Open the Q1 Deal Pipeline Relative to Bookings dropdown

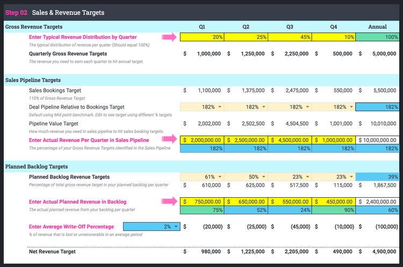[219, 107]
